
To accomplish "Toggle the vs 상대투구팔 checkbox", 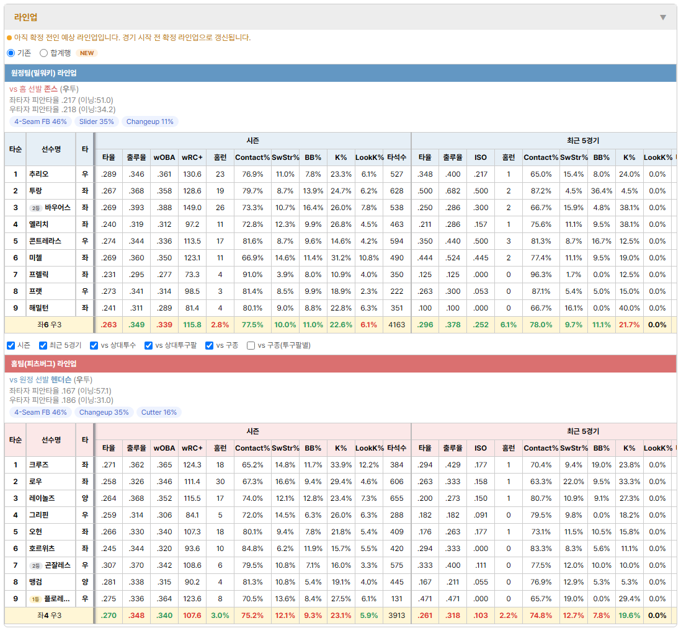I will (148, 345).
